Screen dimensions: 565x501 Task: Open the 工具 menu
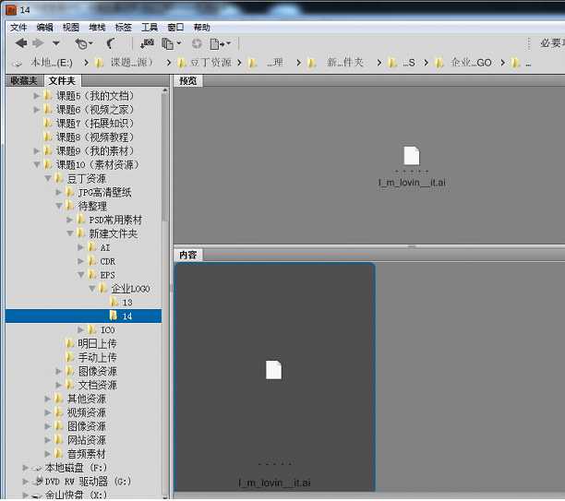[x=150, y=28]
